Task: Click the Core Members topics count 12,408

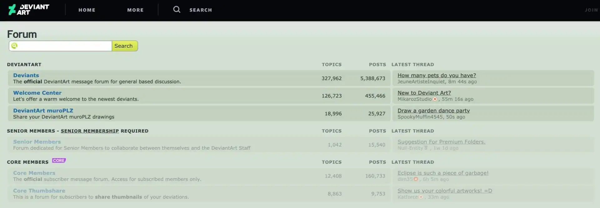Action: 333,176
